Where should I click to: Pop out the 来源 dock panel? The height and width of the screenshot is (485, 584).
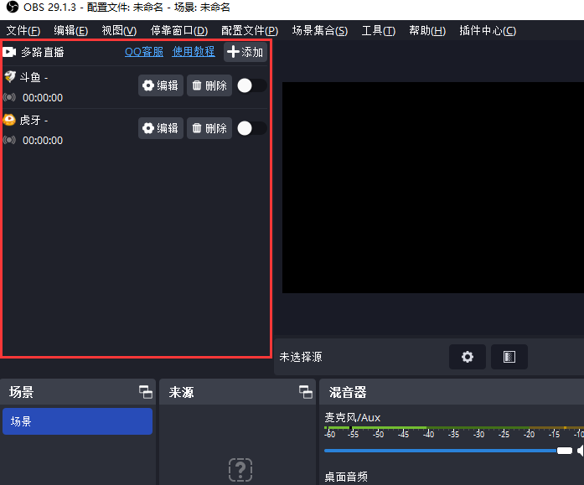[x=305, y=392]
